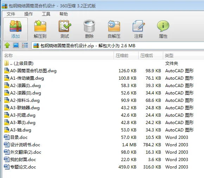The image size is (204, 178).
Task: Select A2-排料斗.dwg file icon
Action: pyautogui.click(x=7, y=100)
